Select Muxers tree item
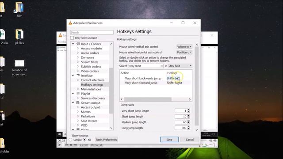This screenshot has height=159, width=283. pyautogui.click(x=86, y=112)
